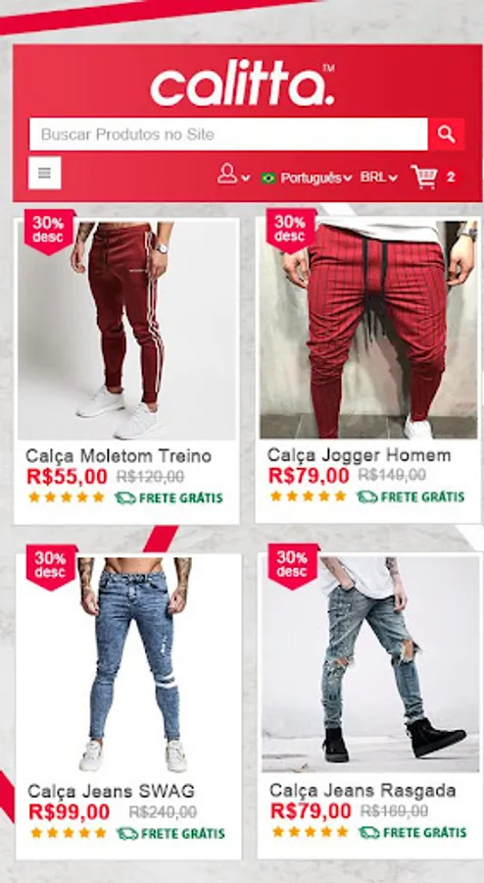Focus the Buscar Produtos no Site field
This screenshot has height=883, width=484.
(x=228, y=134)
